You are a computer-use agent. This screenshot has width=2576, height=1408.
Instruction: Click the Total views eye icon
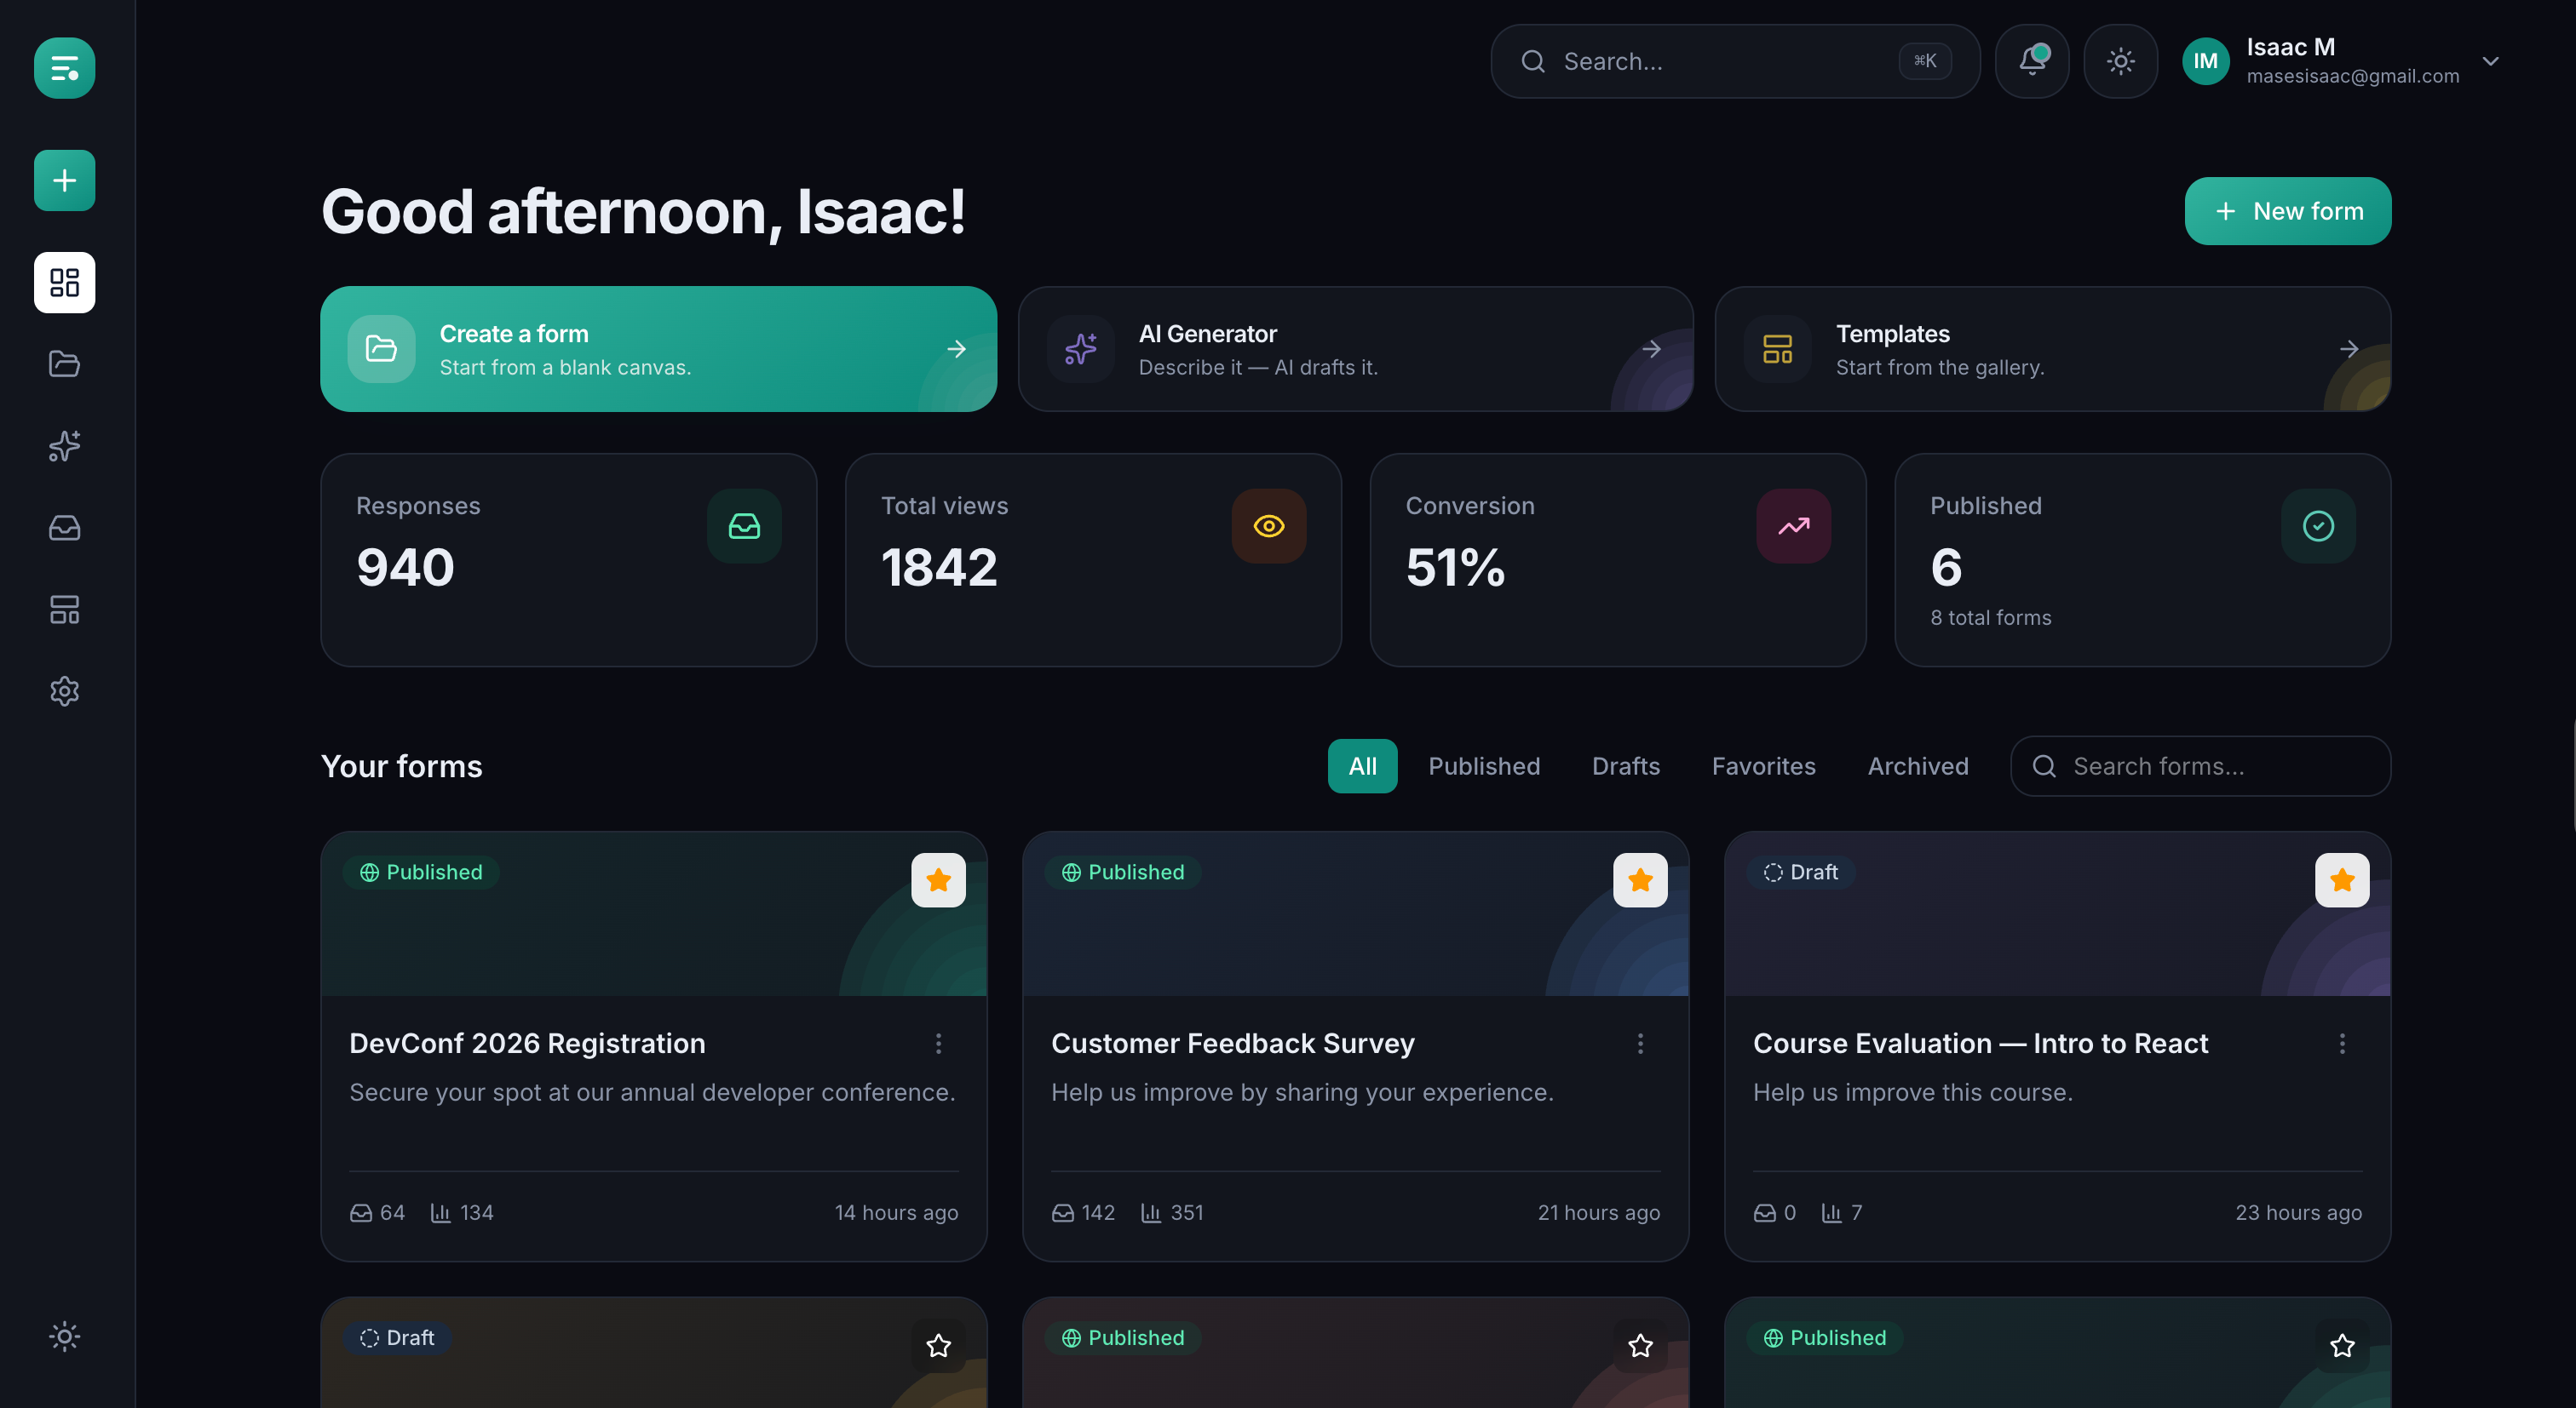pos(1269,525)
